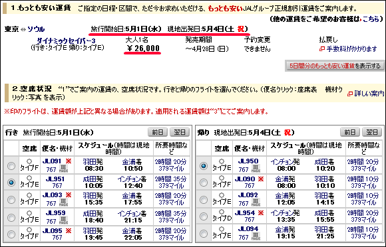Show next day (翌日) for outbound flights
The height and width of the screenshot is (247, 386).
coord(180,132)
